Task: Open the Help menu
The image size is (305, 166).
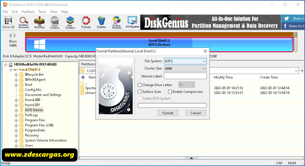Action: (x=64, y=12)
